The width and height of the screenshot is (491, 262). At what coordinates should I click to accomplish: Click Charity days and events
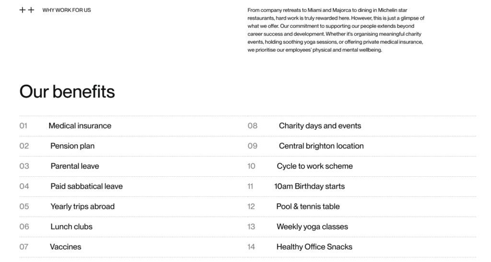320,125
